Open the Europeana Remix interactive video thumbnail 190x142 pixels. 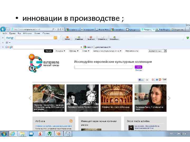pos(150,98)
